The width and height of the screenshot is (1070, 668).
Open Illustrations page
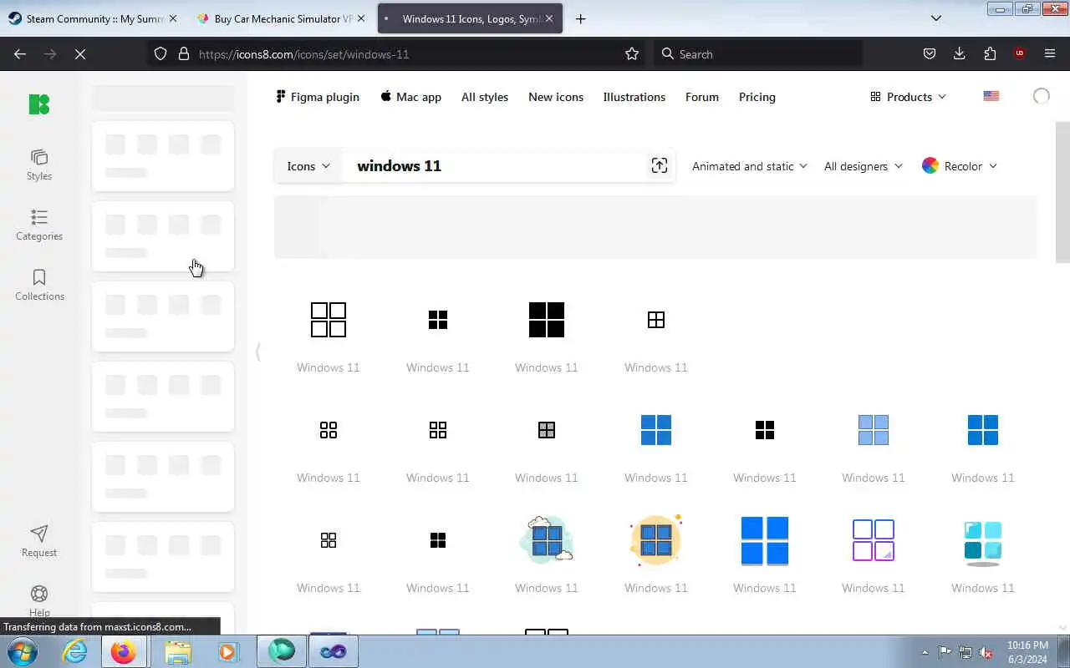click(634, 97)
